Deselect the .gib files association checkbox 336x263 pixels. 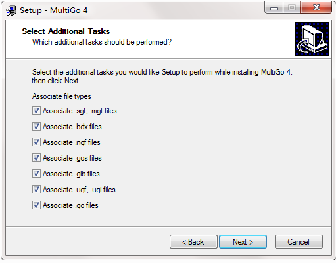pyautogui.click(x=36, y=174)
